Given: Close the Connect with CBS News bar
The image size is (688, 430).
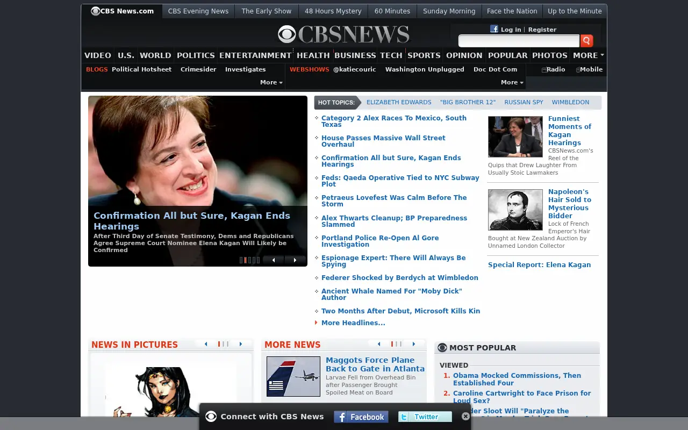Looking at the screenshot, I should tap(465, 417).
